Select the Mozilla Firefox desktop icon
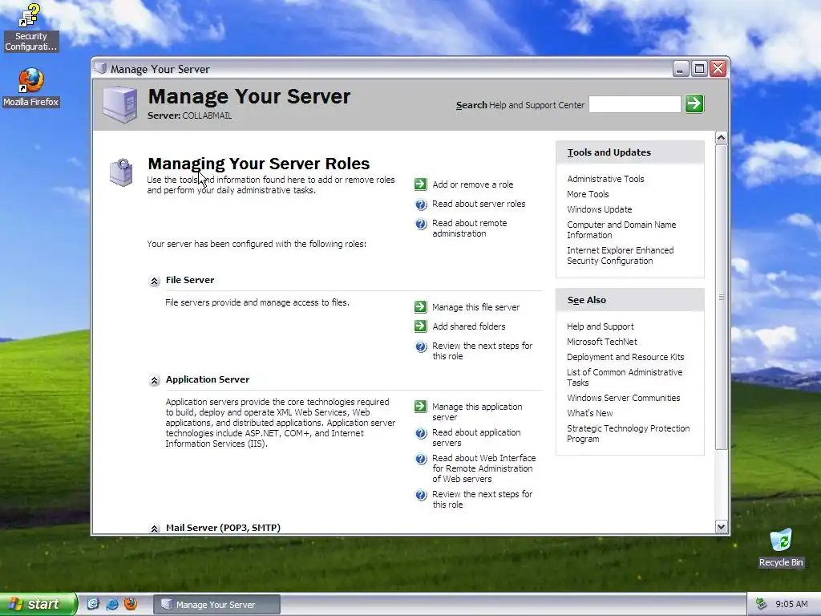The height and width of the screenshot is (616, 821). tap(31, 87)
